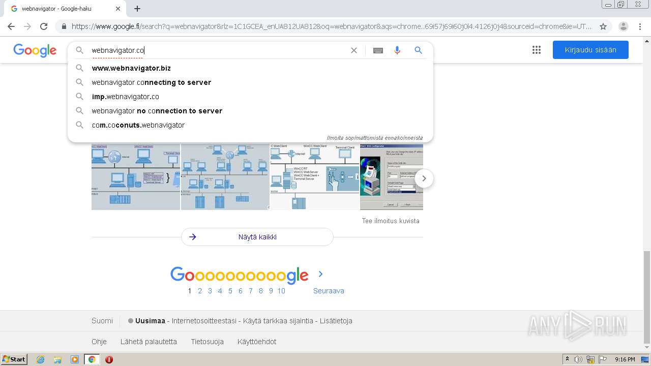Screen dimensions: 651x366
Task: Open the media player taskbar icon
Action: point(75,359)
